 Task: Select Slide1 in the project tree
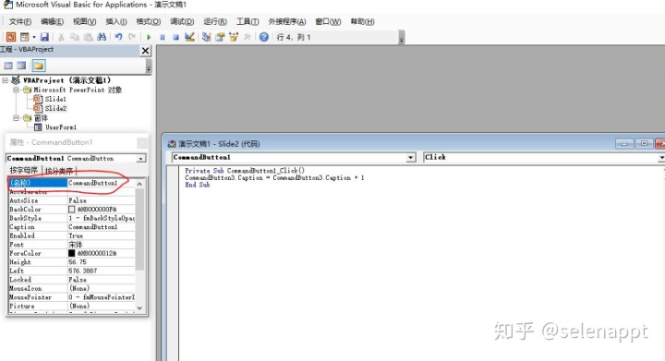55,99
